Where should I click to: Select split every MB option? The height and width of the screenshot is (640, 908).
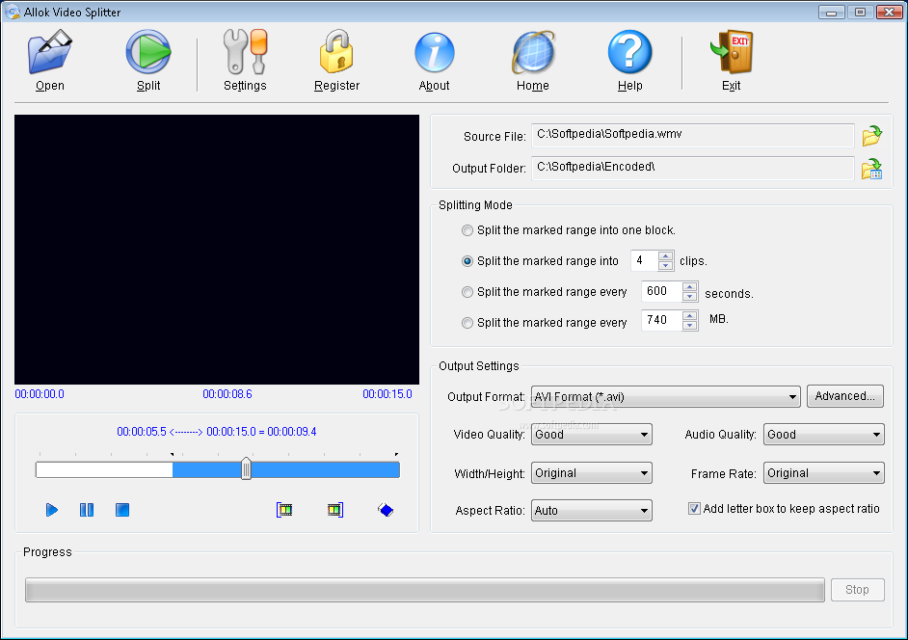(x=467, y=323)
